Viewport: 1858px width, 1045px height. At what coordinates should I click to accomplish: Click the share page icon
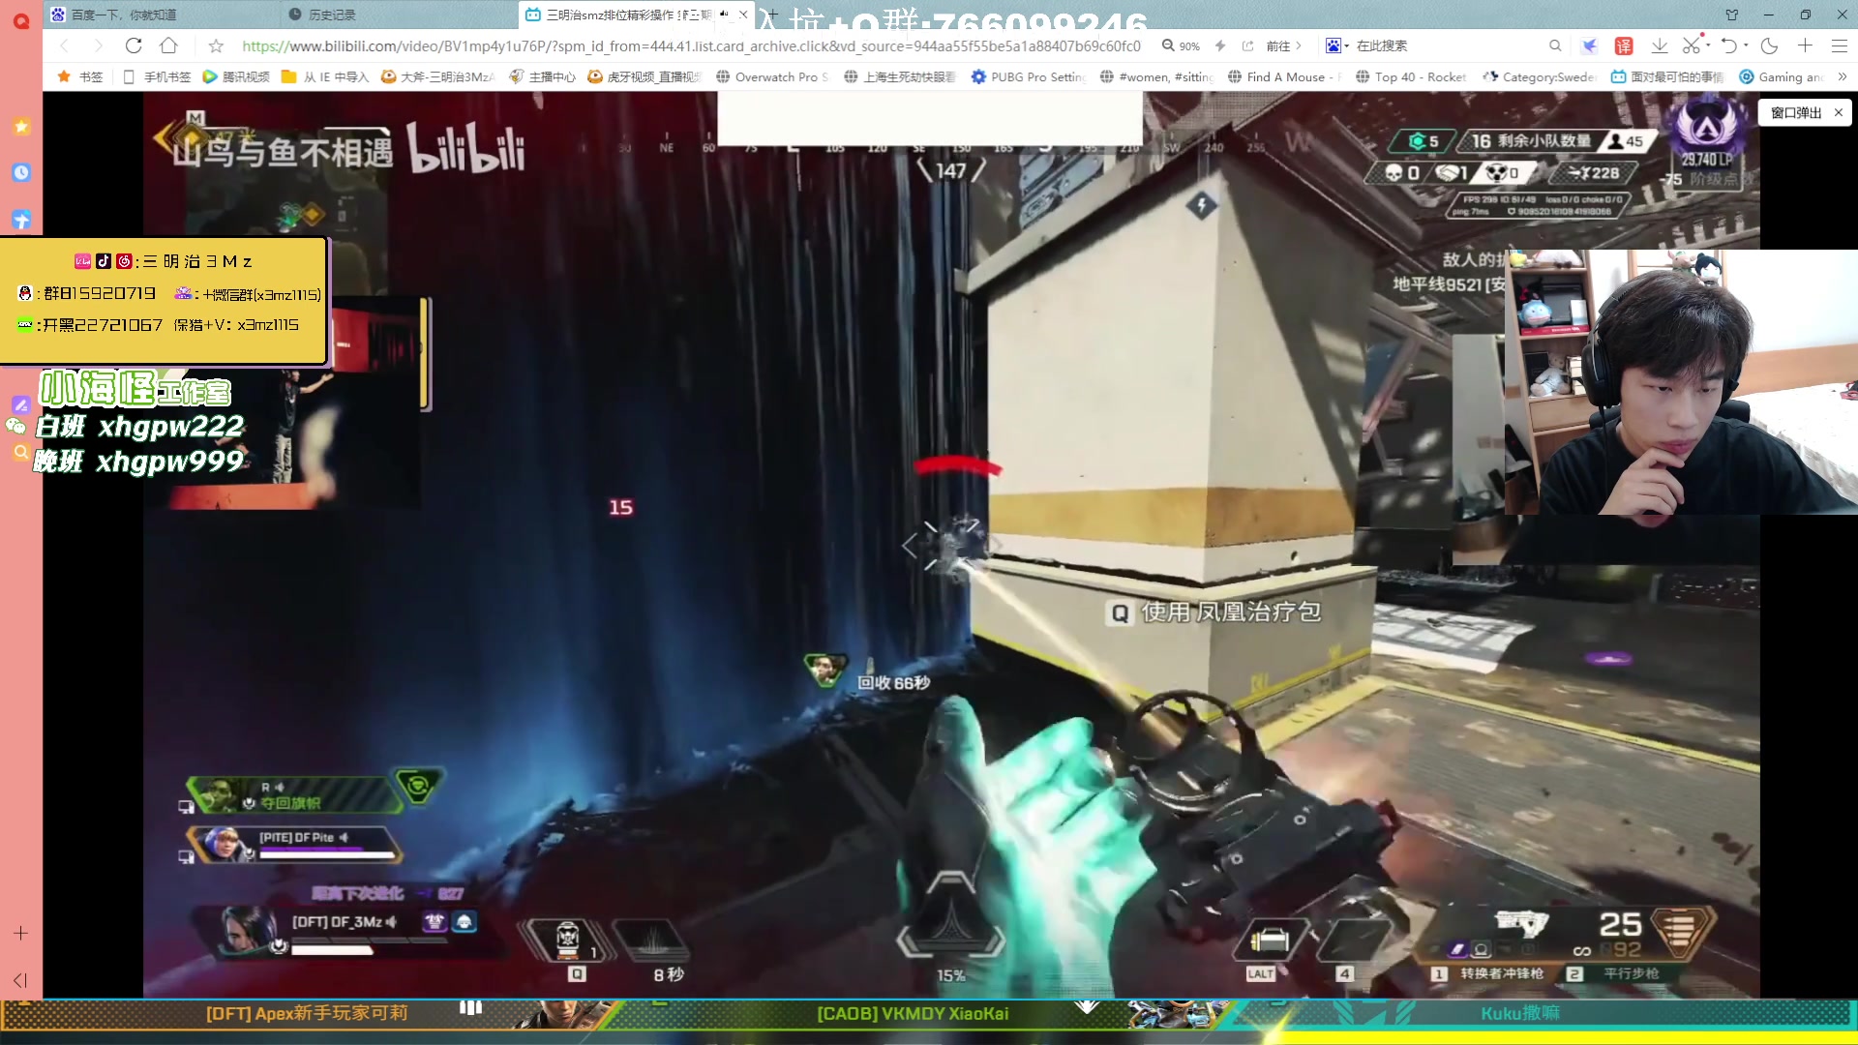coord(1248,45)
